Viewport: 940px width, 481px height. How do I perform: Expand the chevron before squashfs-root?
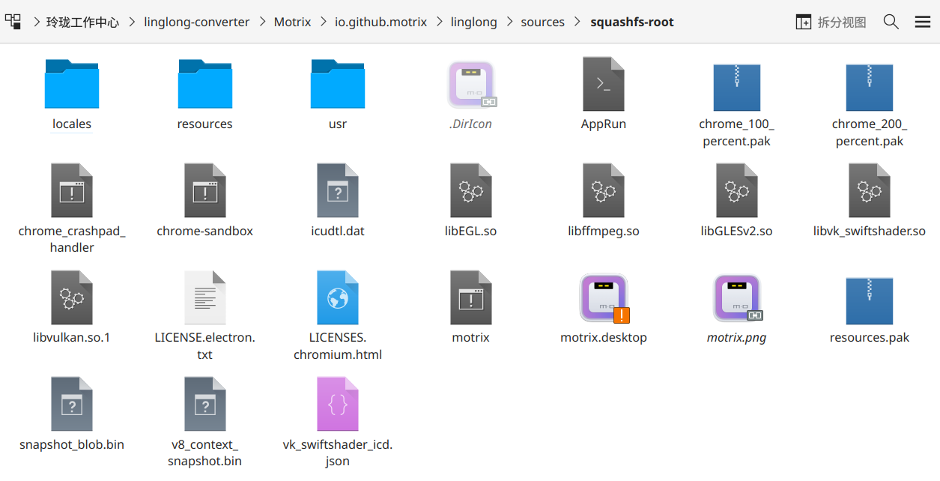(577, 22)
